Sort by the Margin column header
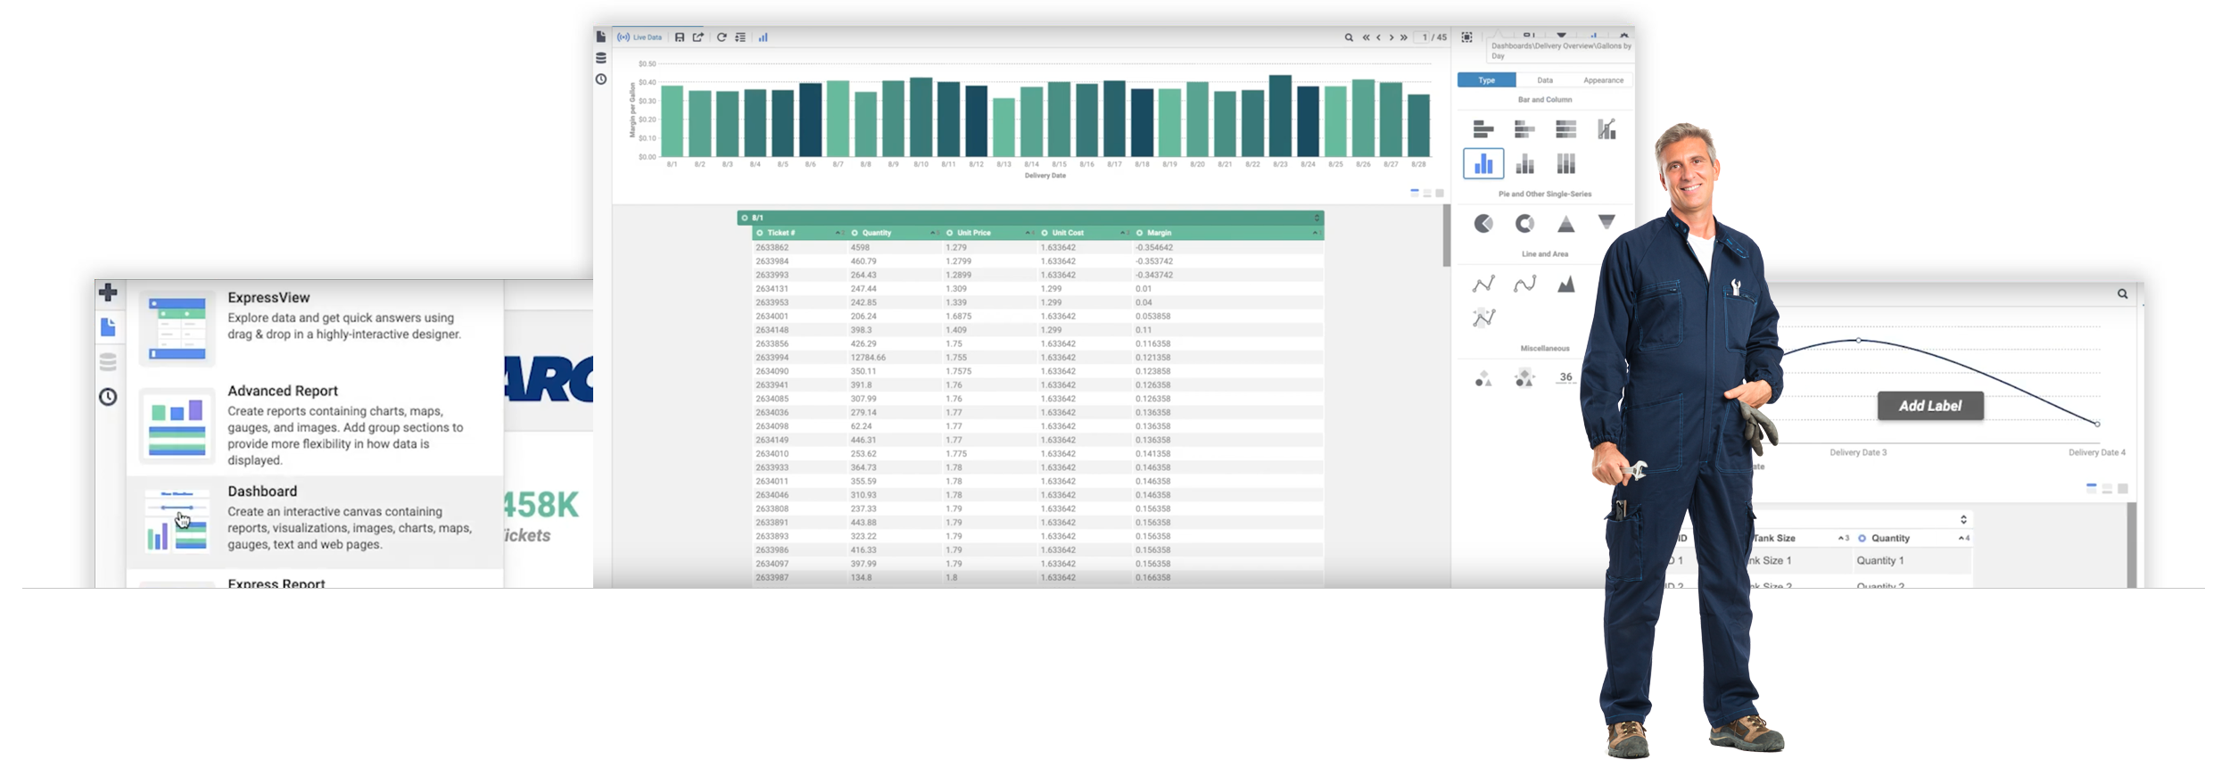 click(1227, 233)
